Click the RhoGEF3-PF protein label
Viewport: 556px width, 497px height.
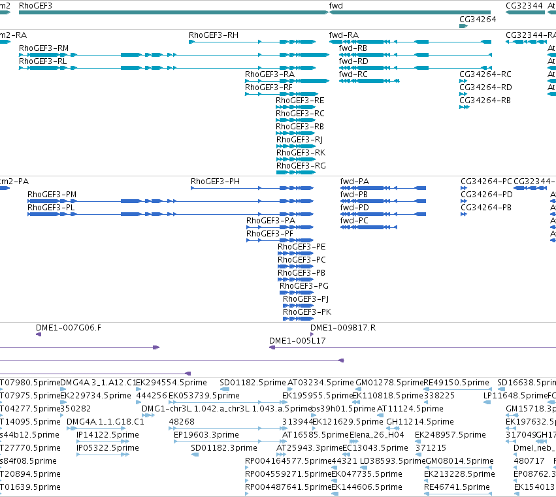270,234
